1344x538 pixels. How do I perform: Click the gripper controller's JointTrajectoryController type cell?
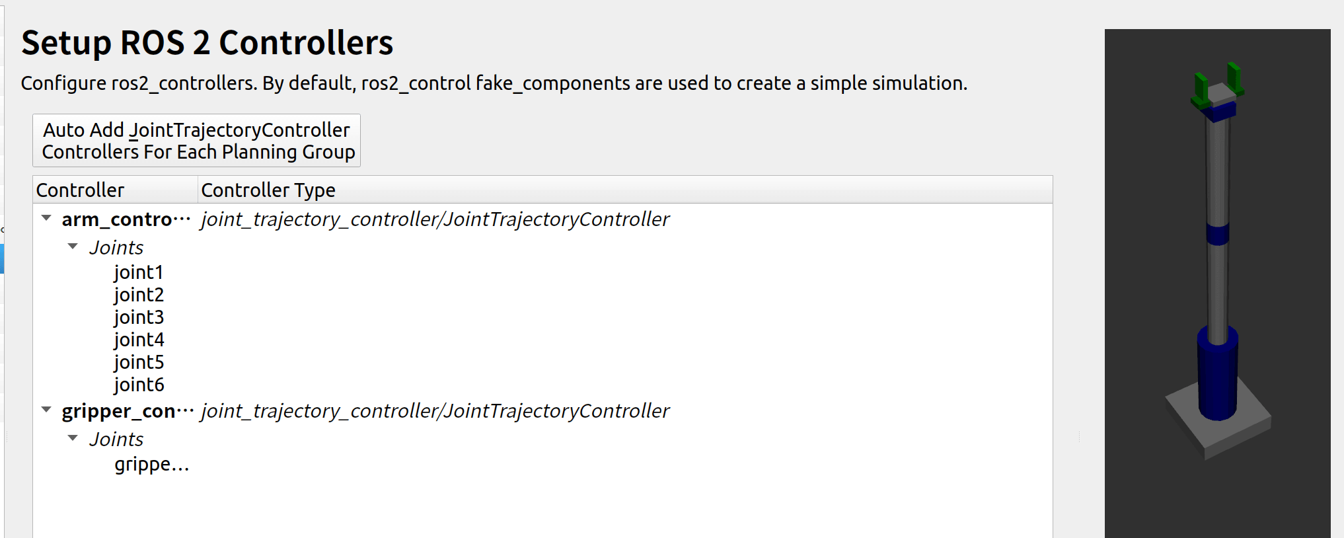(435, 411)
